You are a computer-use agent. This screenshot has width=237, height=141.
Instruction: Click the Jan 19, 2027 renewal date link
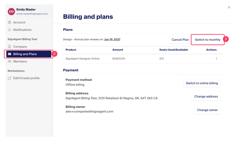point(112,39)
